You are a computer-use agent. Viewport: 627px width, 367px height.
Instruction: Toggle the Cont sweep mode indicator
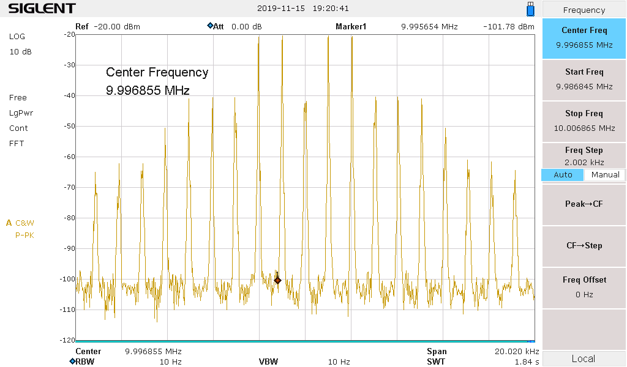click(x=18, y=128)
